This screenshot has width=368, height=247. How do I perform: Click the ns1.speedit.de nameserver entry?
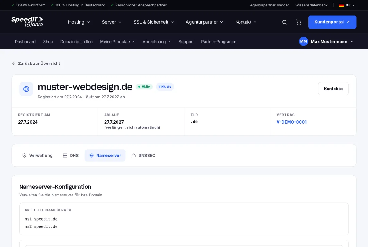coord(41,219)
